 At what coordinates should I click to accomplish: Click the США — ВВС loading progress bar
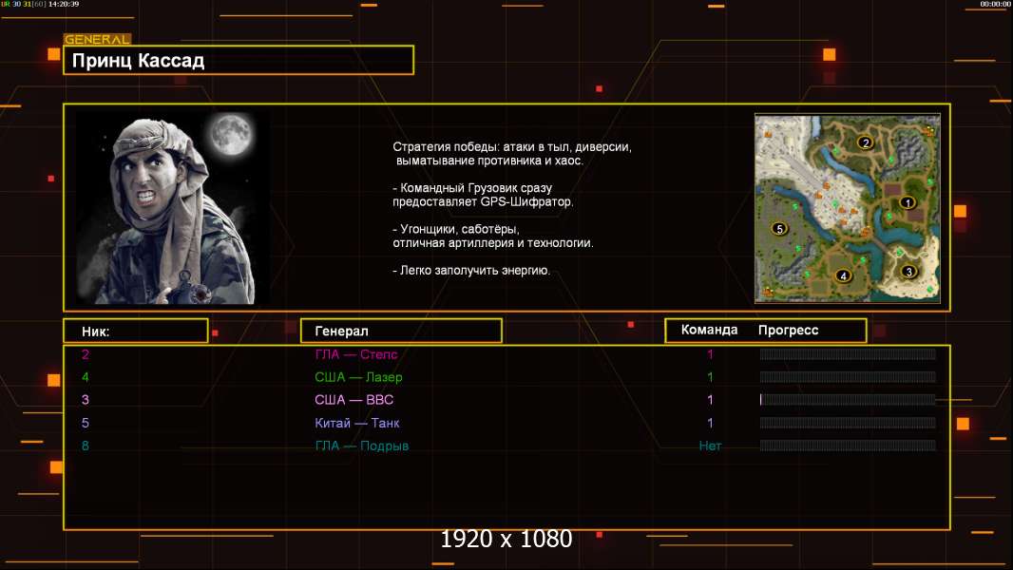(x=848, y=400)
